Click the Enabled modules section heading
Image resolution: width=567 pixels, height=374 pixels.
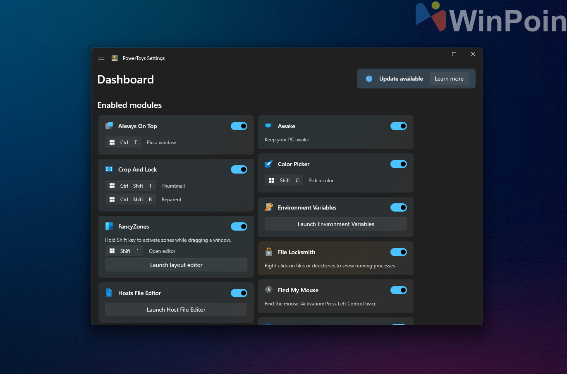(129, 105)
